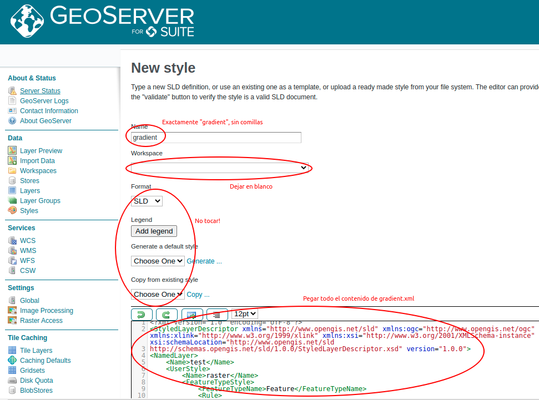
Task: Click the Global settings icon
Action: (12, 300)
